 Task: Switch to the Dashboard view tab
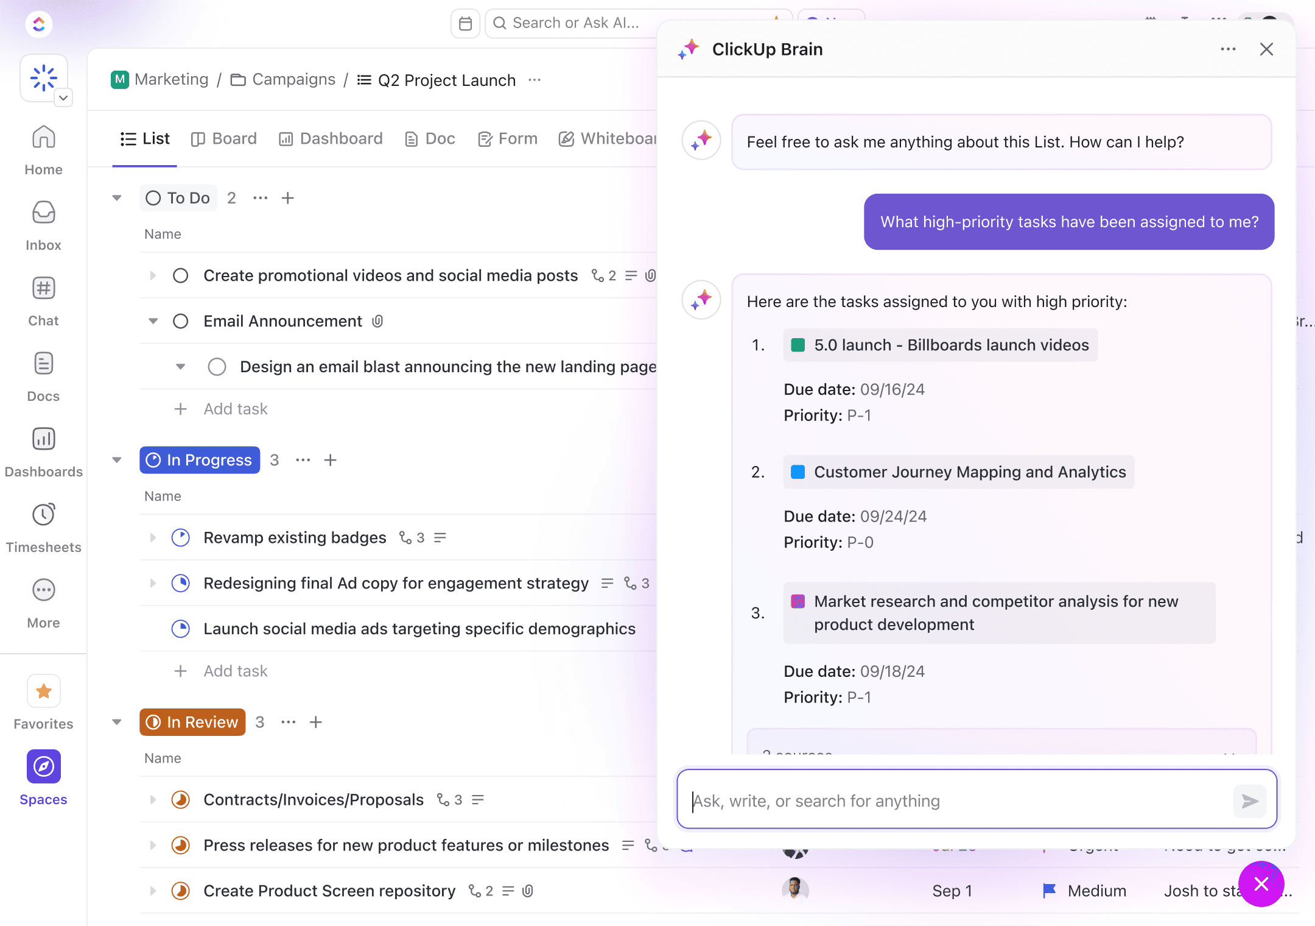coord(331,139)
